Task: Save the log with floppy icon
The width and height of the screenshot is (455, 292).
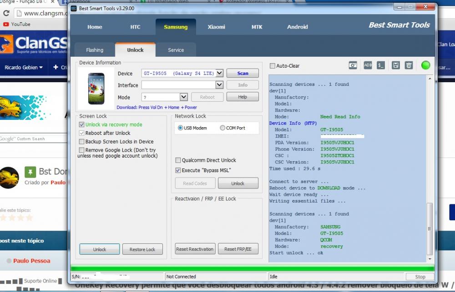Action: (395, 65)
